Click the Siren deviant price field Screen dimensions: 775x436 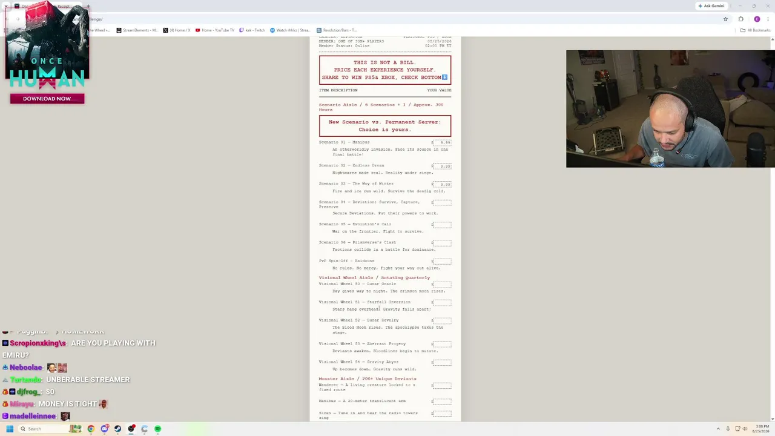click(442, 414)
